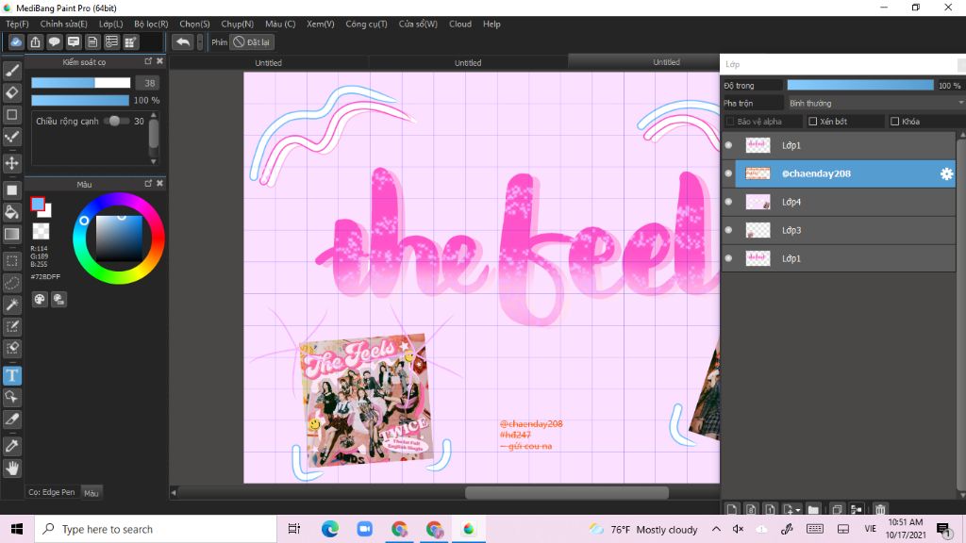Select the Operation tool

pyautogui.click(x=12, y=397)
